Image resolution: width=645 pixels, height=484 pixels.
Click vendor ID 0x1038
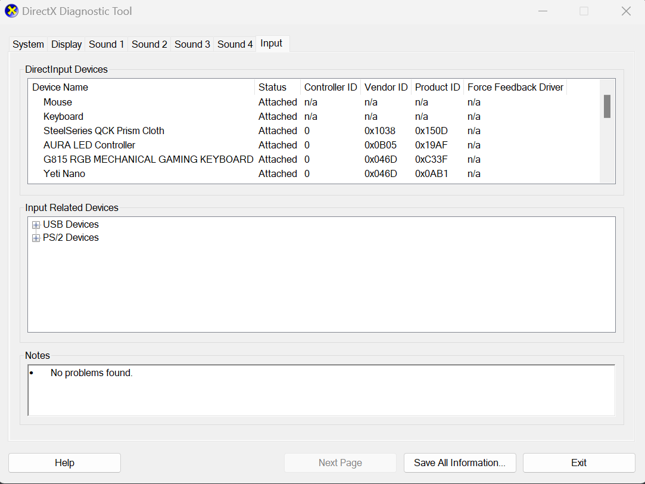pyautogui.click(x=380, y=131)
